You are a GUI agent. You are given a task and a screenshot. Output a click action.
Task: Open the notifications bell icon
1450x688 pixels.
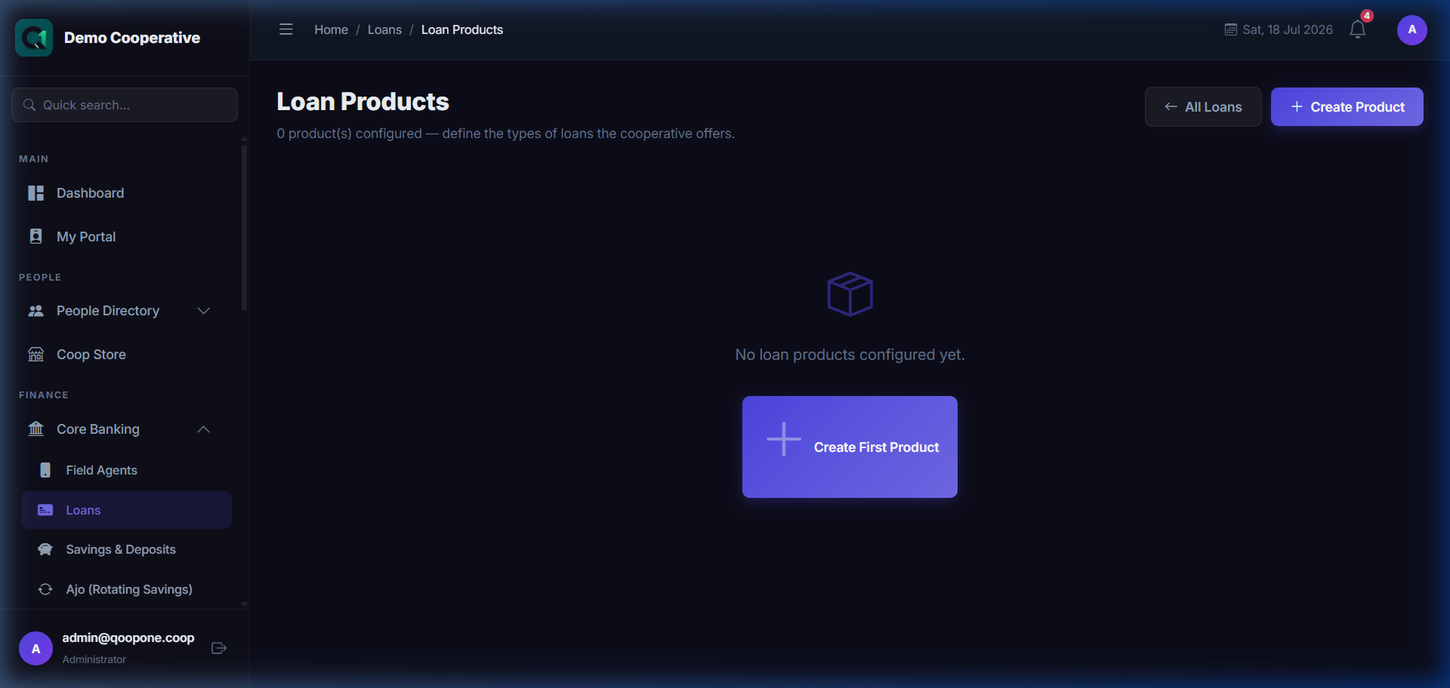1357,30
